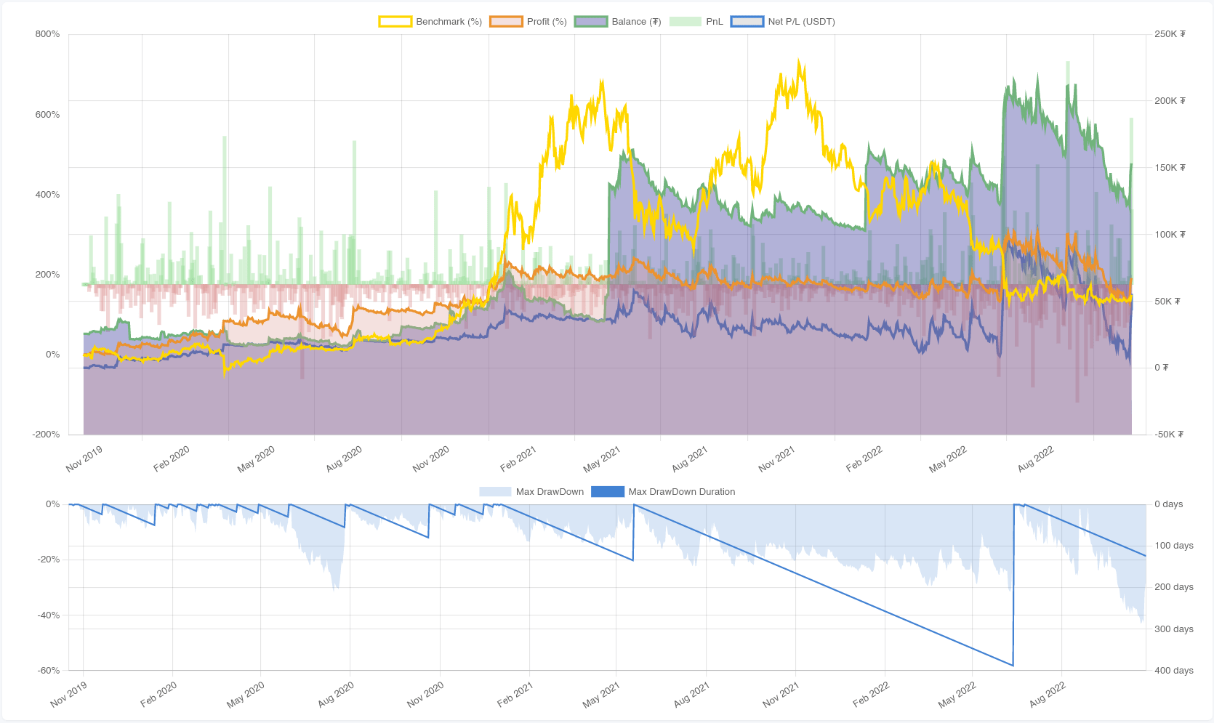
Task: Click Feb 2021 on the top chart axis
Action: coord(518,459)
